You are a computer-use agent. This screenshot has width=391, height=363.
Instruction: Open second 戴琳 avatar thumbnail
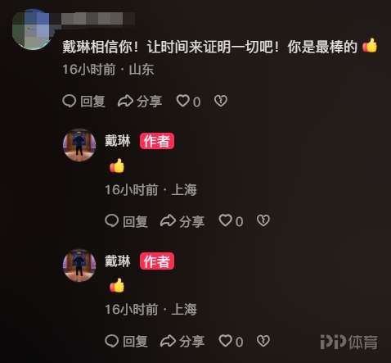[x=79, y=265]
